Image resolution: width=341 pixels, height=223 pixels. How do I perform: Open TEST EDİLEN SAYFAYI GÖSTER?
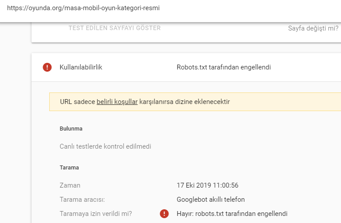114,28
